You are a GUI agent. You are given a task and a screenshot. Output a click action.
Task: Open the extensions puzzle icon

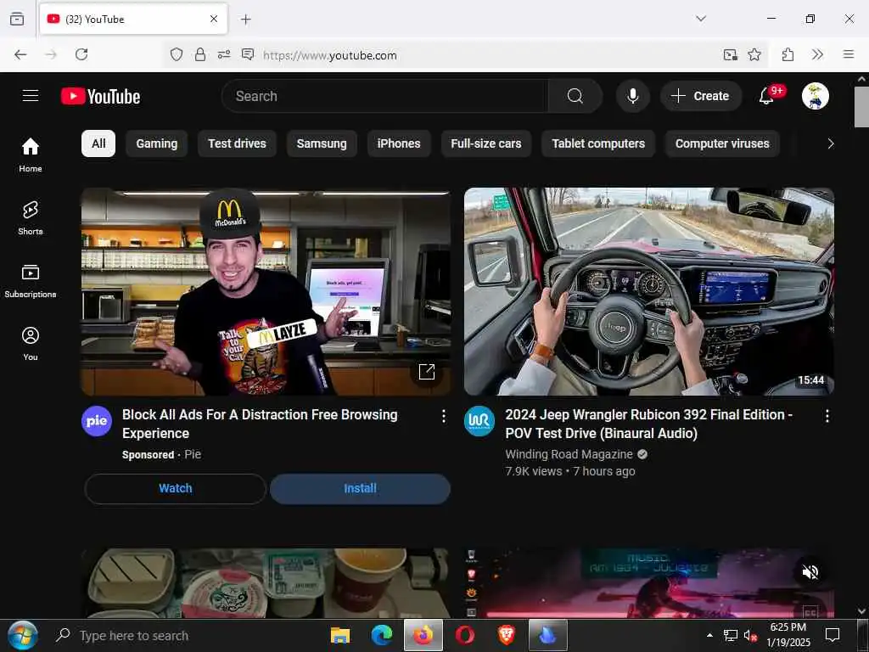(788, 54)
